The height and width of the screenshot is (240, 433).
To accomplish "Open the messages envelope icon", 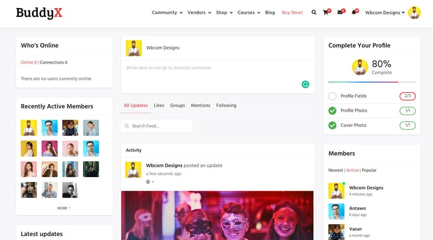I will 340,12.
